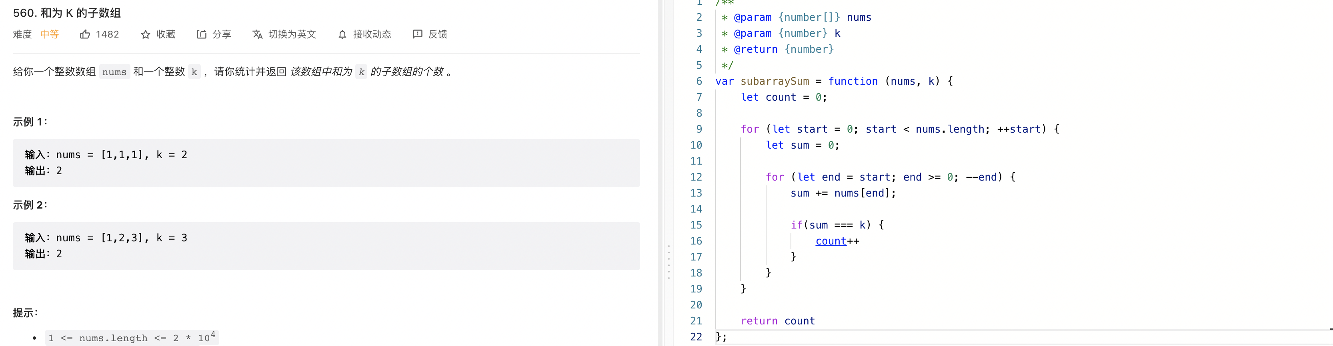Click line number 9 in editor gutter
1333x346 pixels.
pos(699,129)
